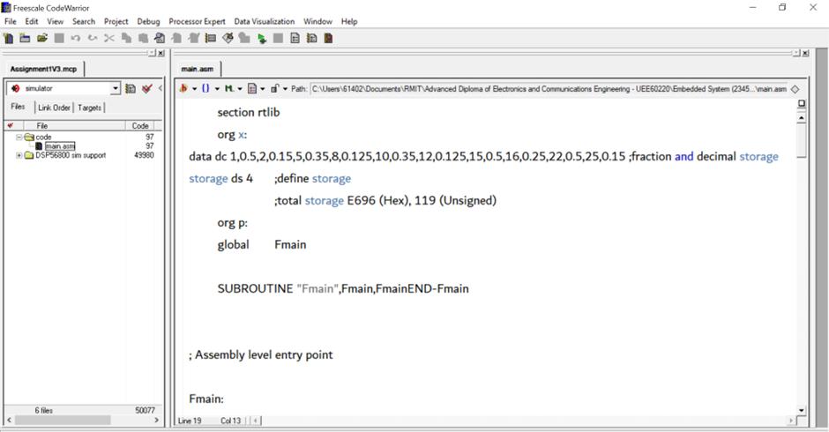Image resolution: width=829 pixels, height=432 pixels.
Task: Open the Processor Expert menu
Action: 197,22
